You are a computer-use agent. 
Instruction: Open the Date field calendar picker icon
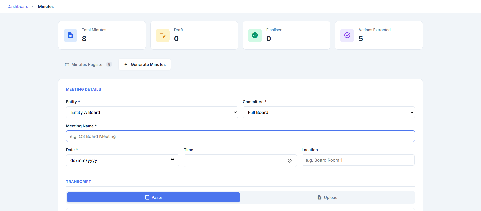tap(173, 160)
